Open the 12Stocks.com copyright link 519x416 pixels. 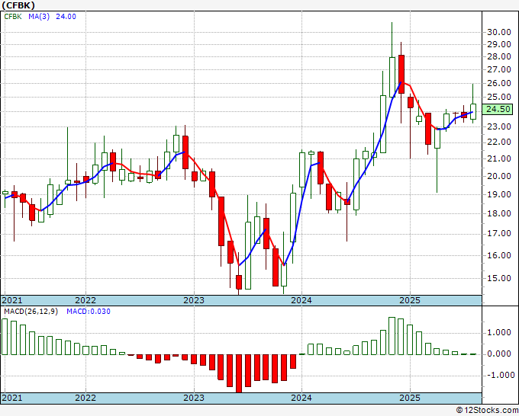coord(487,411)
